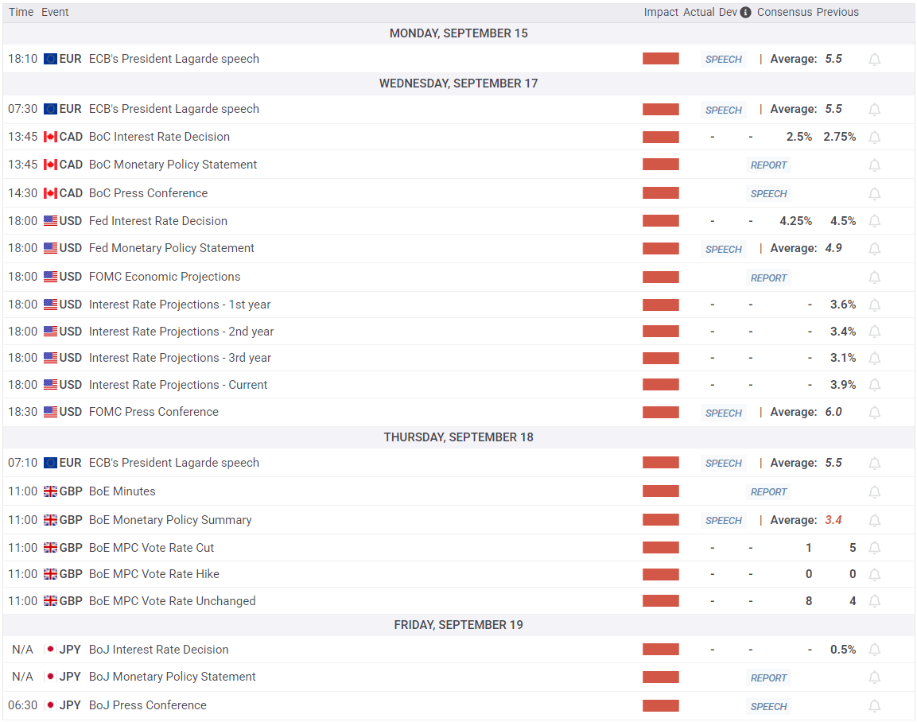
Task: Enable alert bell for FOMC Press Conference
Action: click(874, 412)
